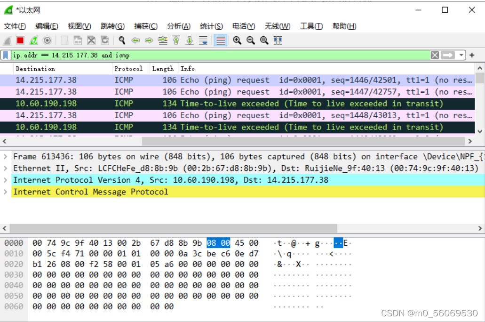Image resolution: width=485 pixels, height=322 pixels.
Task: Expand the Internet Control Message Protocol tree
Action: 5,192
